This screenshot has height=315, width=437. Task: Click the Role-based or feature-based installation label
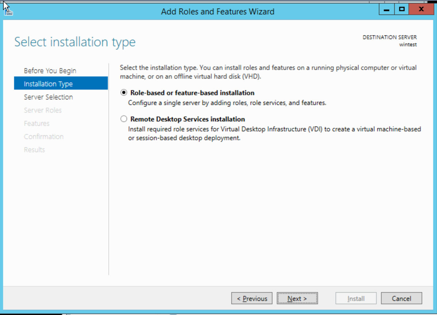click(x=192, y=93)
